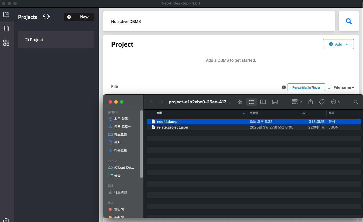Image resolution: width=363 pixels, height=222 pixels.
Task: Select the Project folder in list
Action: (56, 40)
